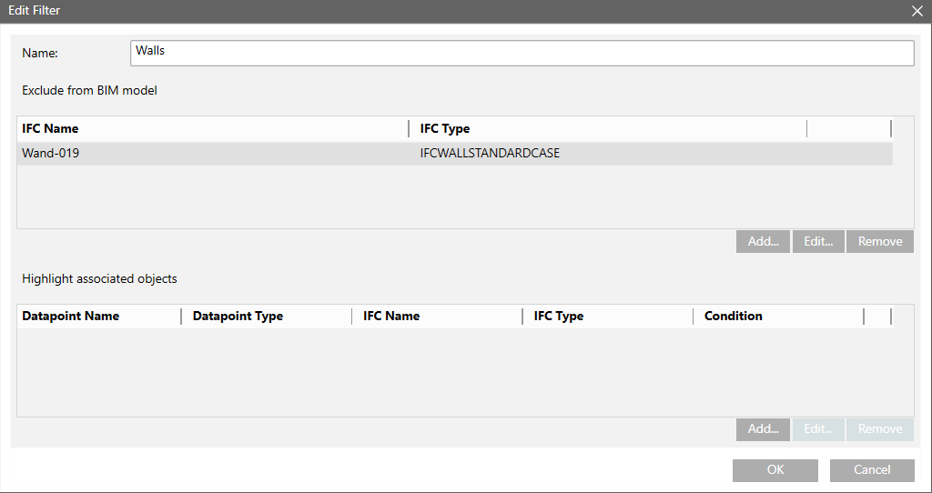Remove the selected excluded BIM entry

(879, 241)
